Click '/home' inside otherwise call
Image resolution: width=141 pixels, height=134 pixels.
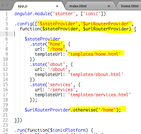coord(107,110)
